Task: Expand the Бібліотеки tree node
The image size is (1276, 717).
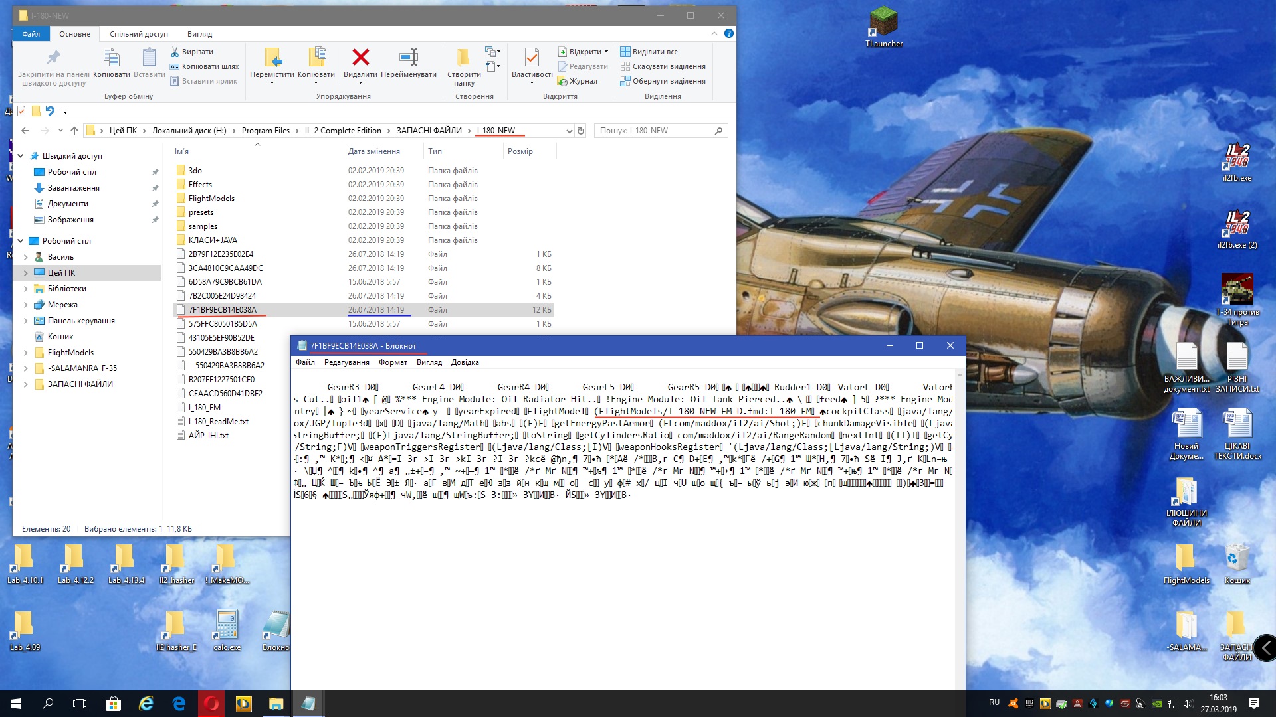Action: coord(25,289)
